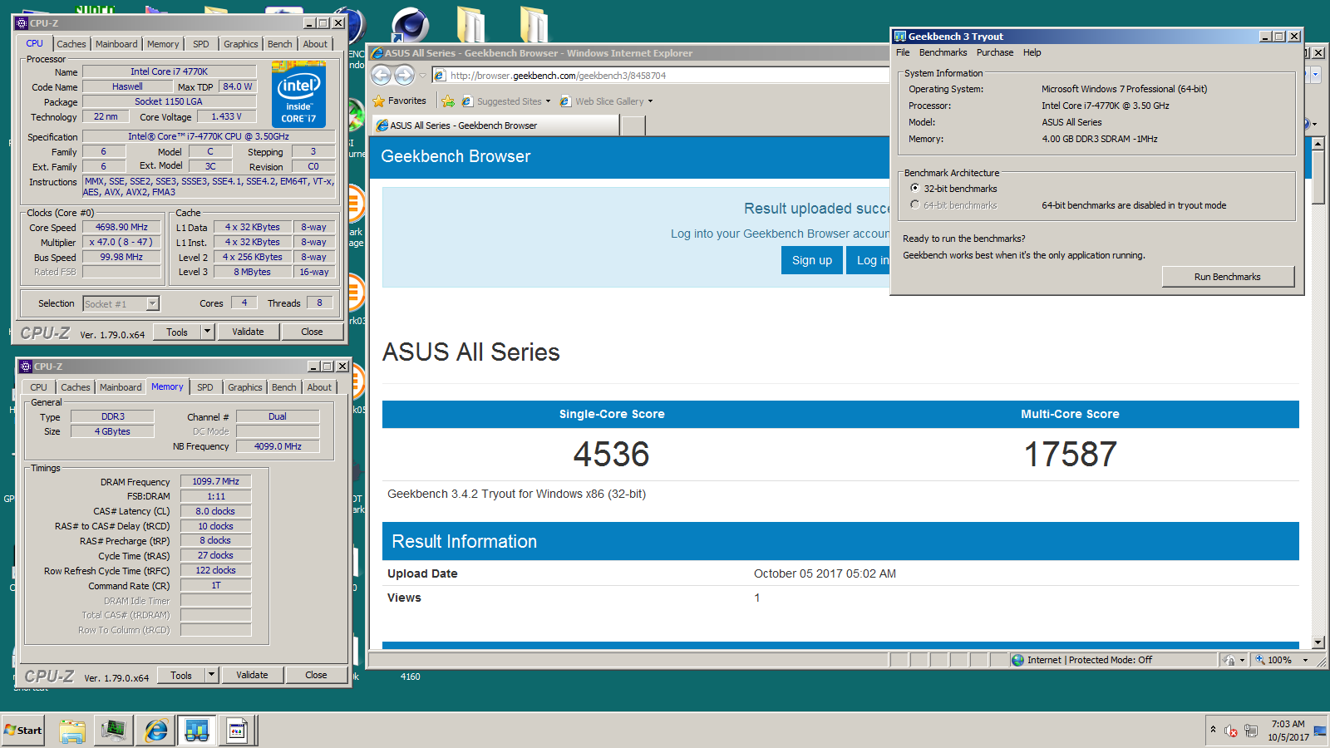
Task: Switch to Internet Explorer on the taskbar
Action: [155, 731]
